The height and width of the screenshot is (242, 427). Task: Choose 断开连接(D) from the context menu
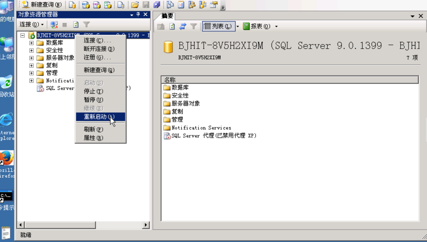coord(100,49)
